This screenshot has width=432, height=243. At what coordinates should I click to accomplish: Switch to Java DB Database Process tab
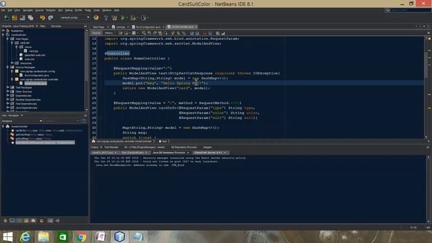tap(169, 153)
